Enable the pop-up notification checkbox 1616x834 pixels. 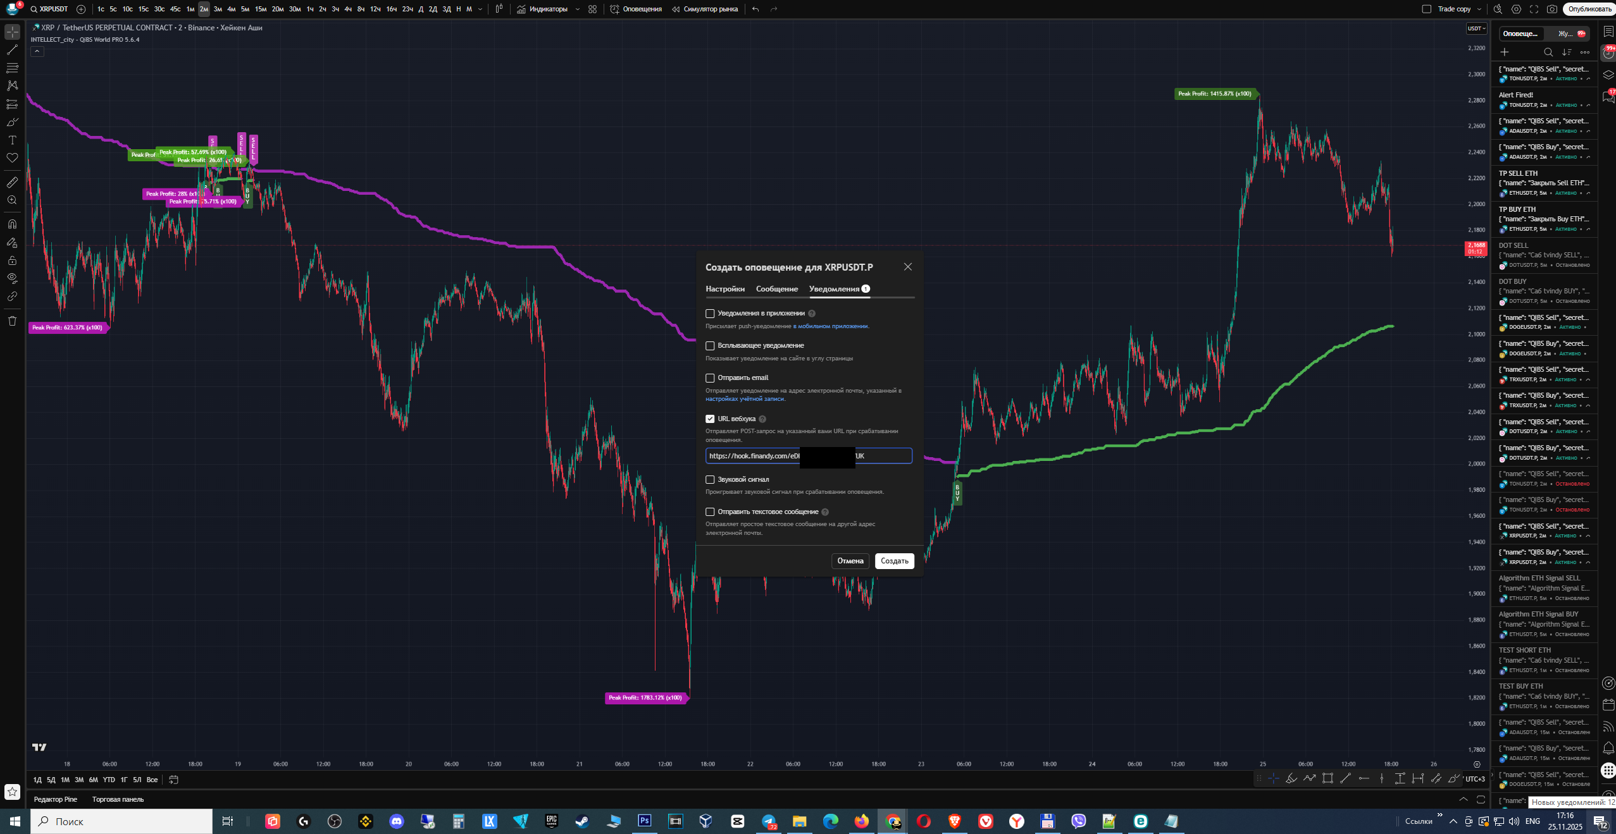[710, 346]
